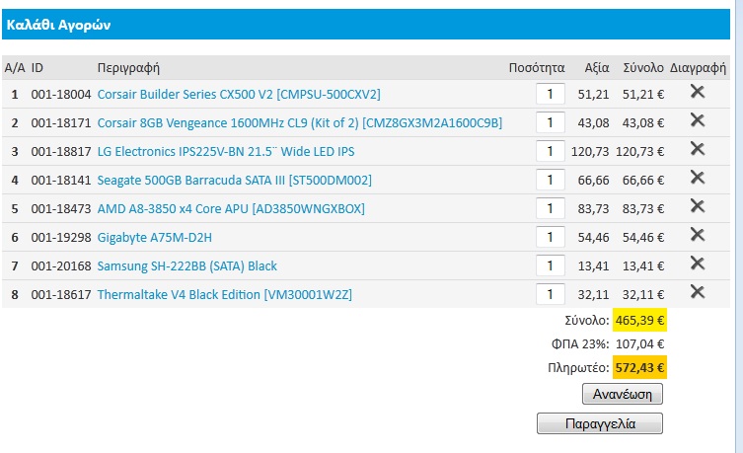Click the Αξία column header
The height and width of the screenshot is (453, 743).
coord(597,68)
